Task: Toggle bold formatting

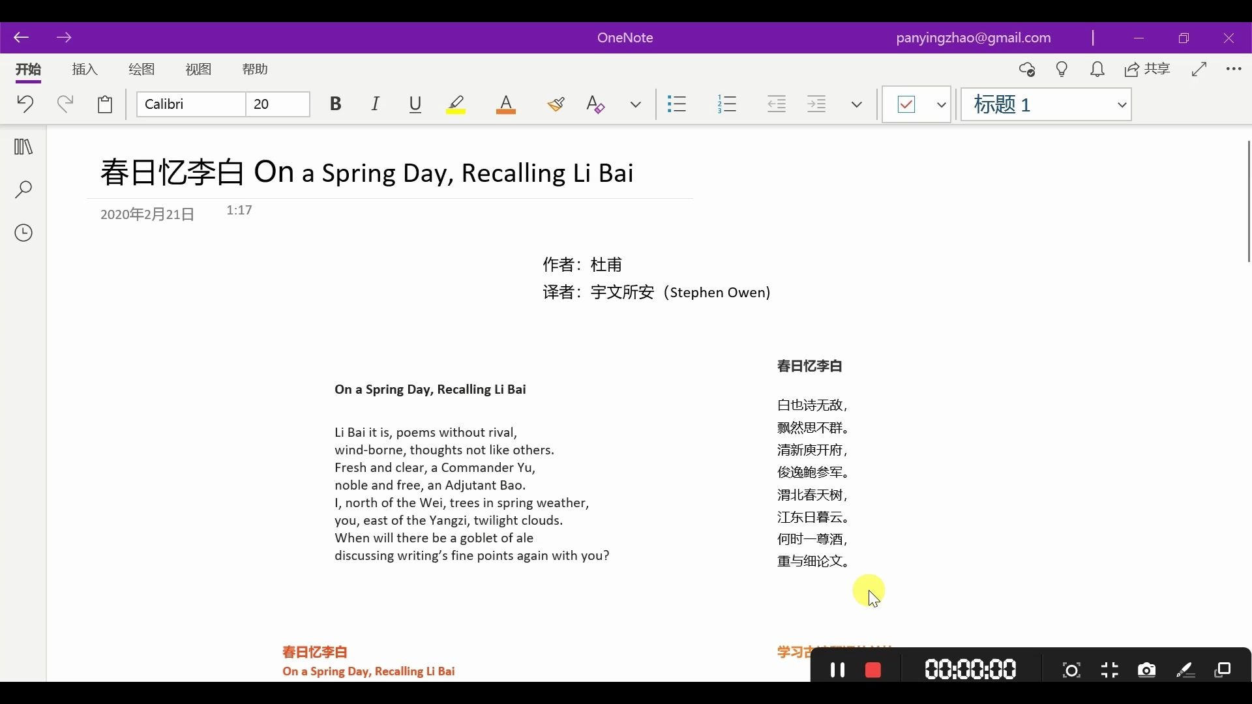Action: tap(335, 104)
